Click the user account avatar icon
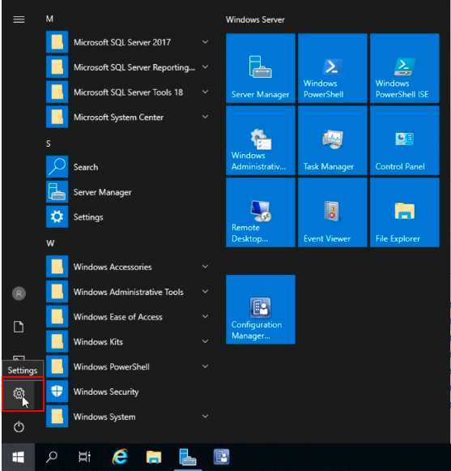This screenshot has height=471, width=451. click(19, 293)
